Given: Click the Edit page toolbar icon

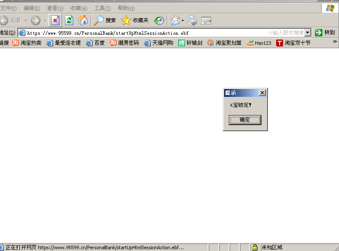Looking at the screenshot, I should pos(206,21).
